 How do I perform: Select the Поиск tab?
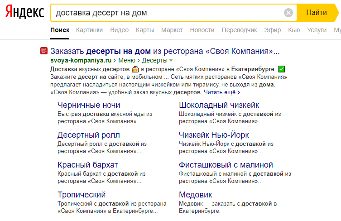(60, 30)
